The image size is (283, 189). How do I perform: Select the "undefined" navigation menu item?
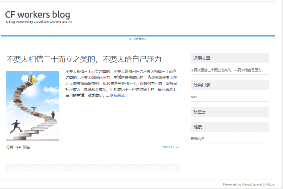pos(138,39)
